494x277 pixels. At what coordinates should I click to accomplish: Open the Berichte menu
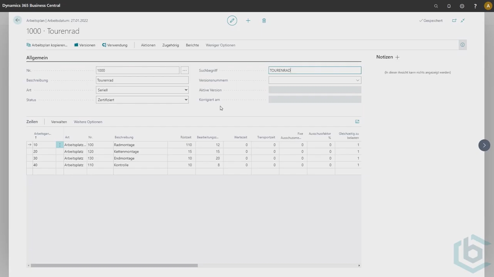coord(192,45)
